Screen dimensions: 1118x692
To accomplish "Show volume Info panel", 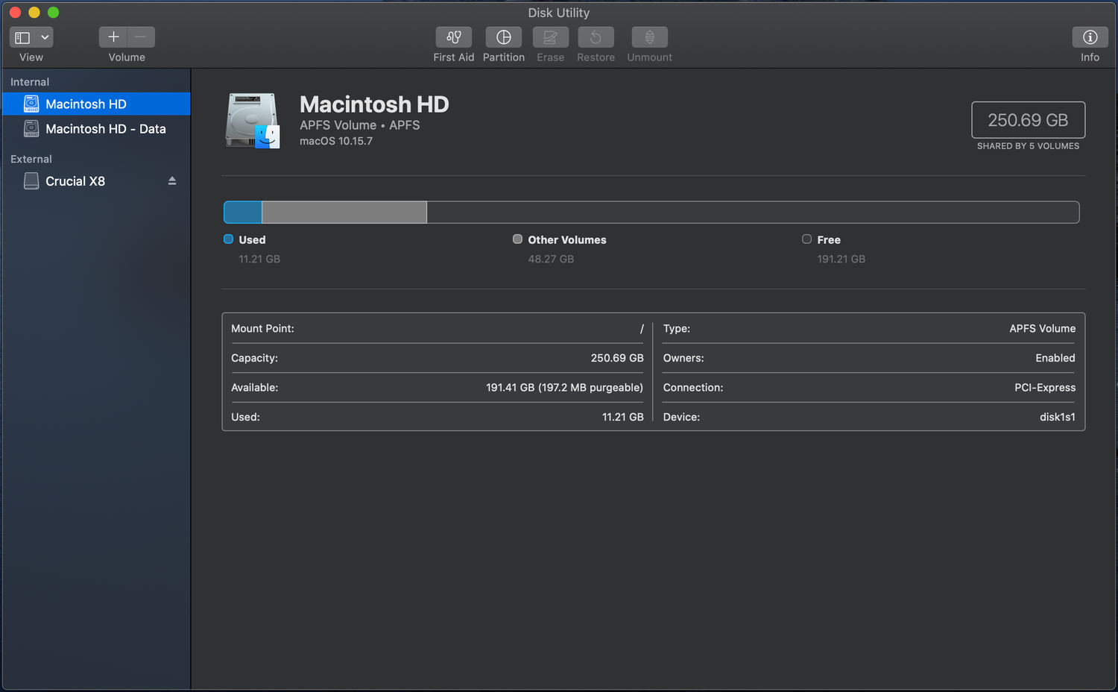I will tap(1090, 37).
